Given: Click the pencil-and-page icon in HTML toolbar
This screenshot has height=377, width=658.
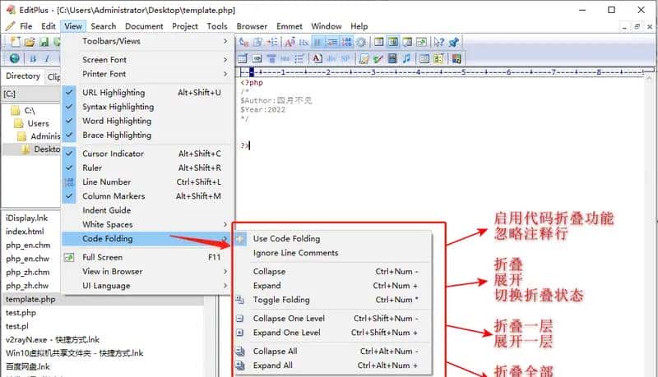Looking at the screenshot, I should 364,58.
